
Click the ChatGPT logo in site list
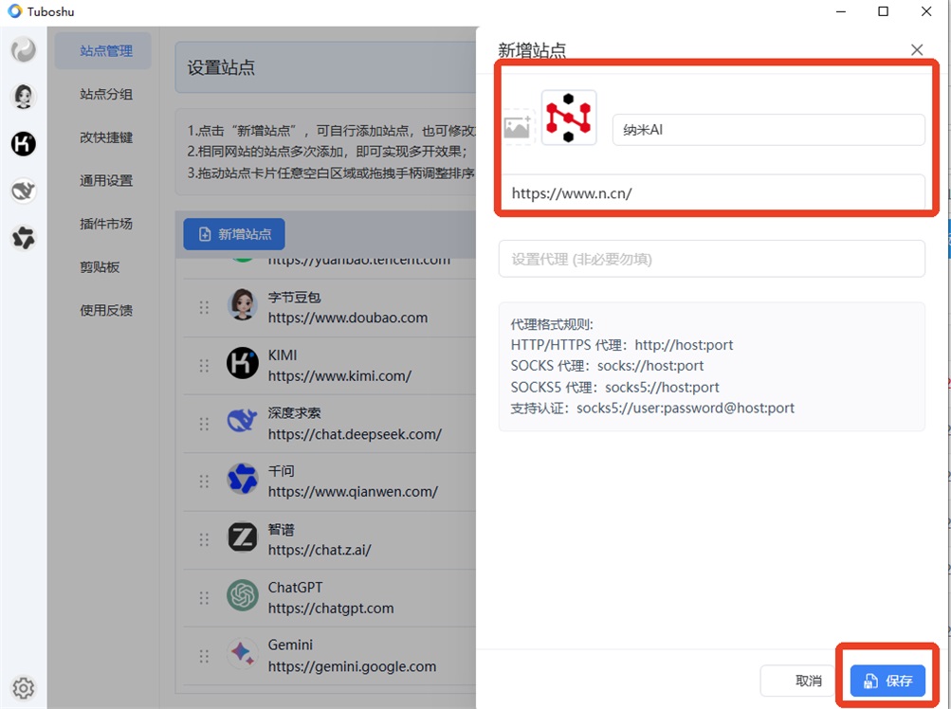[243, 595]
